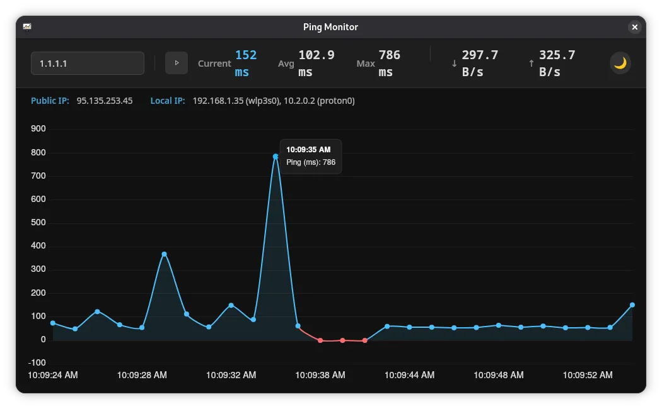Click the download speed 297.7 B/s readout
662x409 pixels.
[x=480, y=64]
